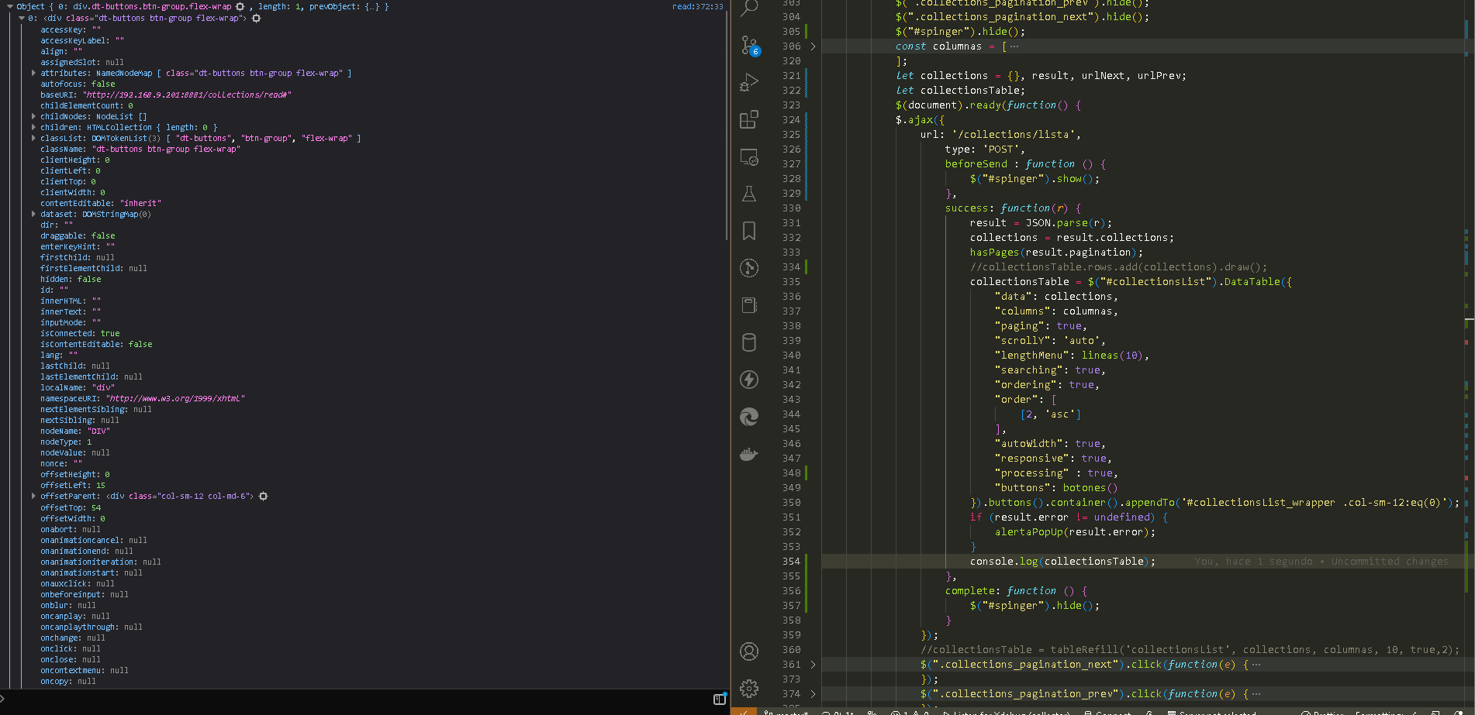Image resolution: width=1475 pixels, height=715 pixels.
Task: Open Manage gear icon in activity bar
Action: click(749, 689)
